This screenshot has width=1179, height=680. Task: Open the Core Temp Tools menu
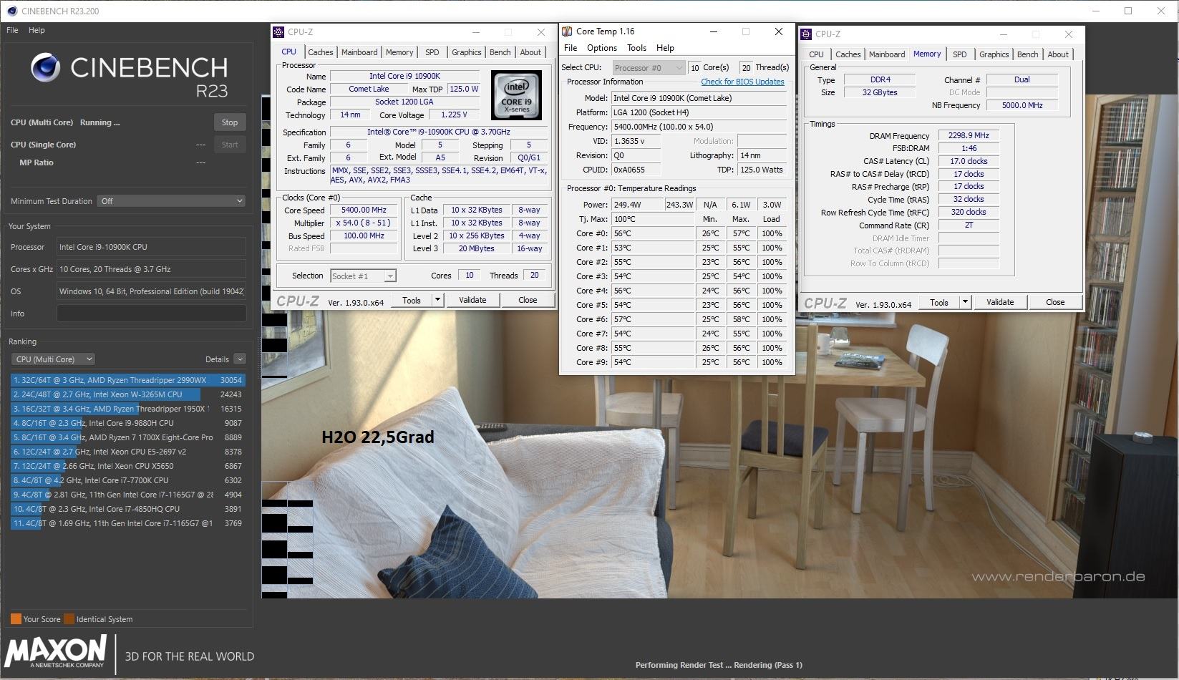point(636,48)
